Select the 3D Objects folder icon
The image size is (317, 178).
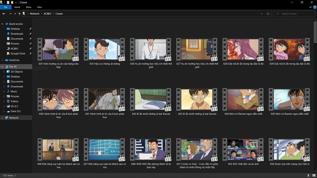point(8,72)
